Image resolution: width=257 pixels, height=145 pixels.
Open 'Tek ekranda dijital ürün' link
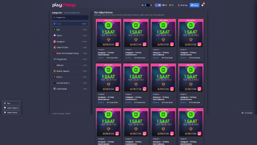pyautogui.click(x=72, y=13)
